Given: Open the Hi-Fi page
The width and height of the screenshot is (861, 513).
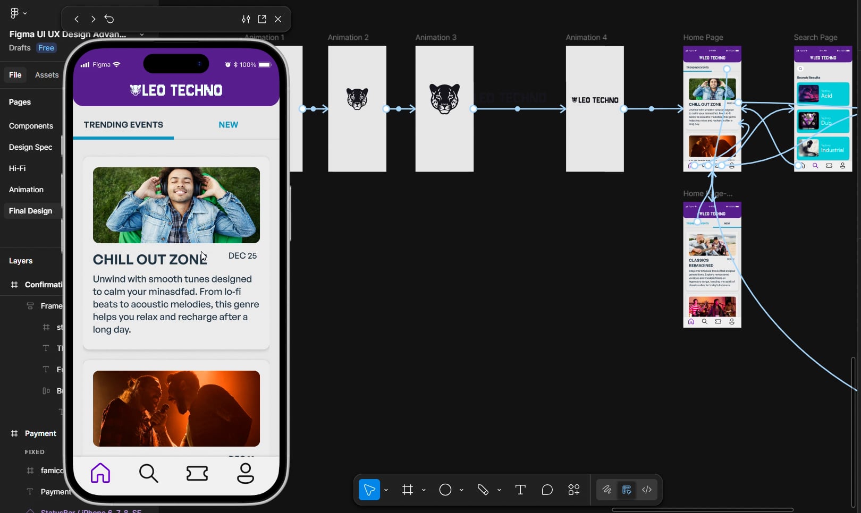Looking at the screenshot, I should (18, 168).
